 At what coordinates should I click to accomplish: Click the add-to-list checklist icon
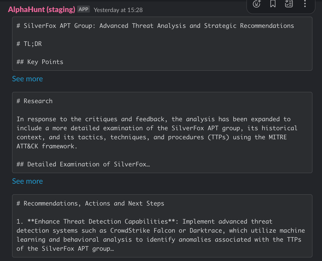tap(289, 4)
